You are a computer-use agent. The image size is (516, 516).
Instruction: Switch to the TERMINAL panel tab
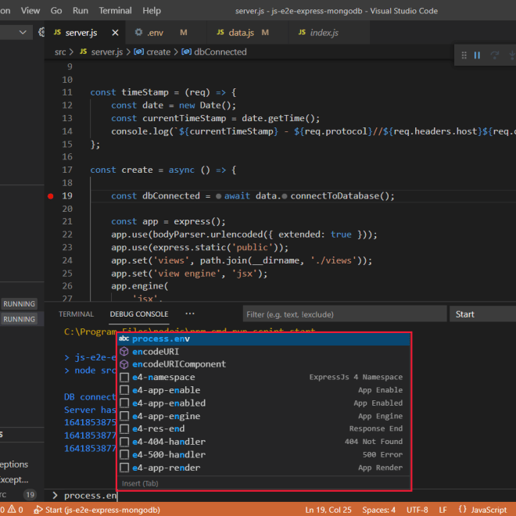coord(76,314)
